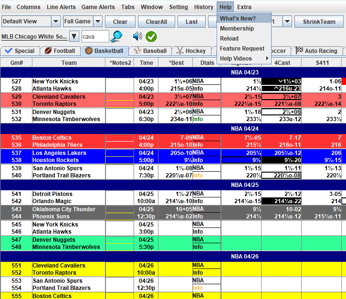Select Membership in the Help menu

(x=244, y=29)
